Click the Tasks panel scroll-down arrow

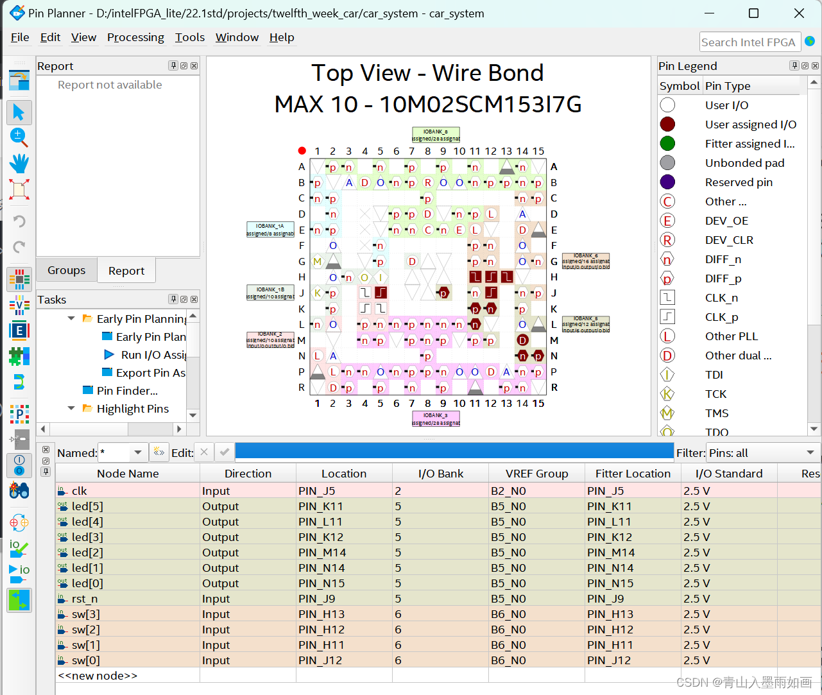coord(193,415)
